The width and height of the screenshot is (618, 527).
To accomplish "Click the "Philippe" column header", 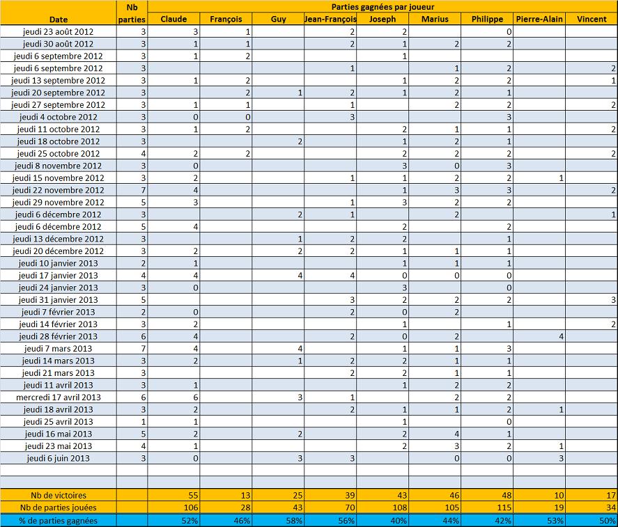I will [x=487, y=19].
